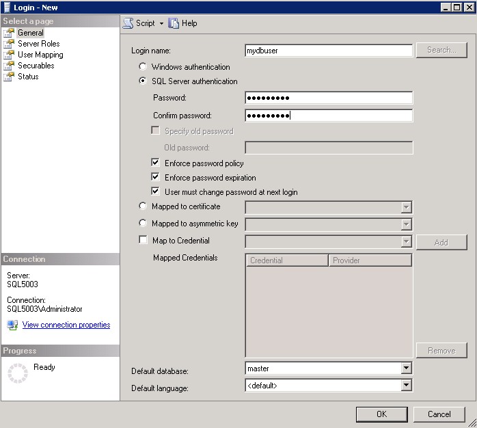Enable the Map to Credential checkbox
This screenshot has width=477, height=428.
143,241
